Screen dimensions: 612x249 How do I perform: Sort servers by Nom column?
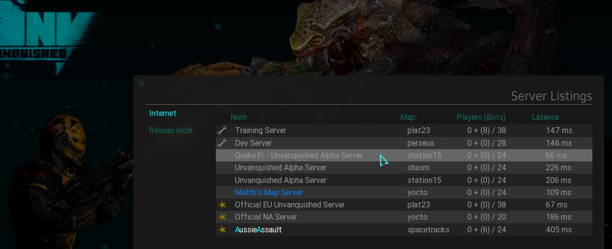pyautogui.click(x=240, y=117)
